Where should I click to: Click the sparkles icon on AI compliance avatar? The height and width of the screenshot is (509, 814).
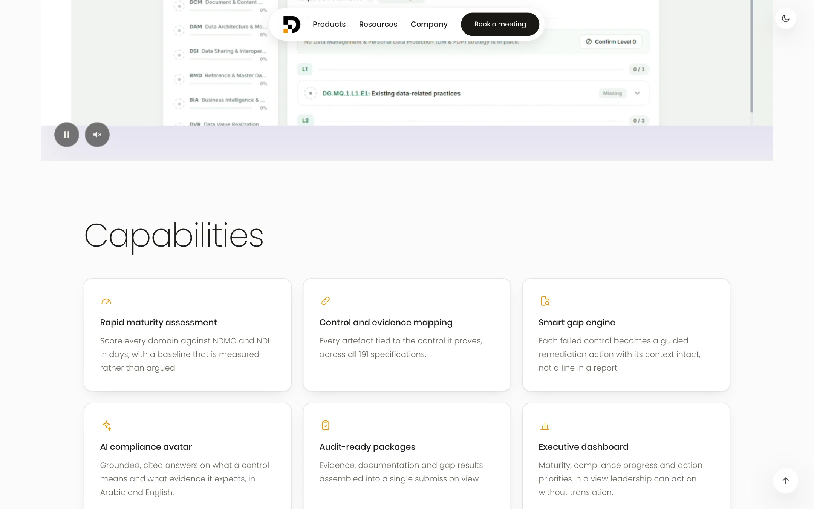coord(107,425)
